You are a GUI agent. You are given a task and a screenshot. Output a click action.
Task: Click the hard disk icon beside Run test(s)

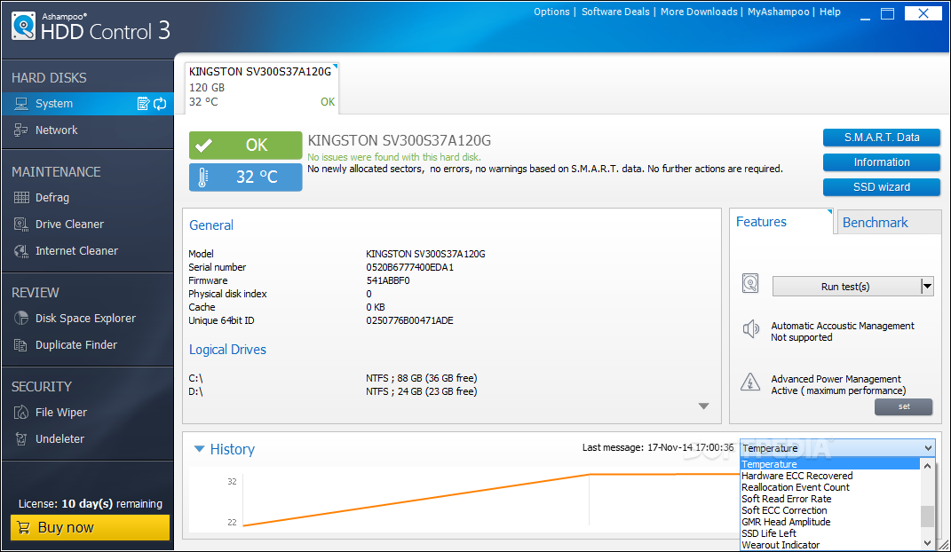pos(750,284)
